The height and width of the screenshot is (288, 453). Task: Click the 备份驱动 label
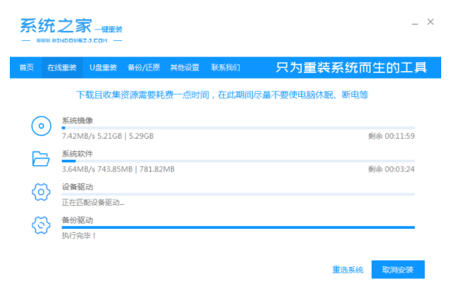(77, 220)
